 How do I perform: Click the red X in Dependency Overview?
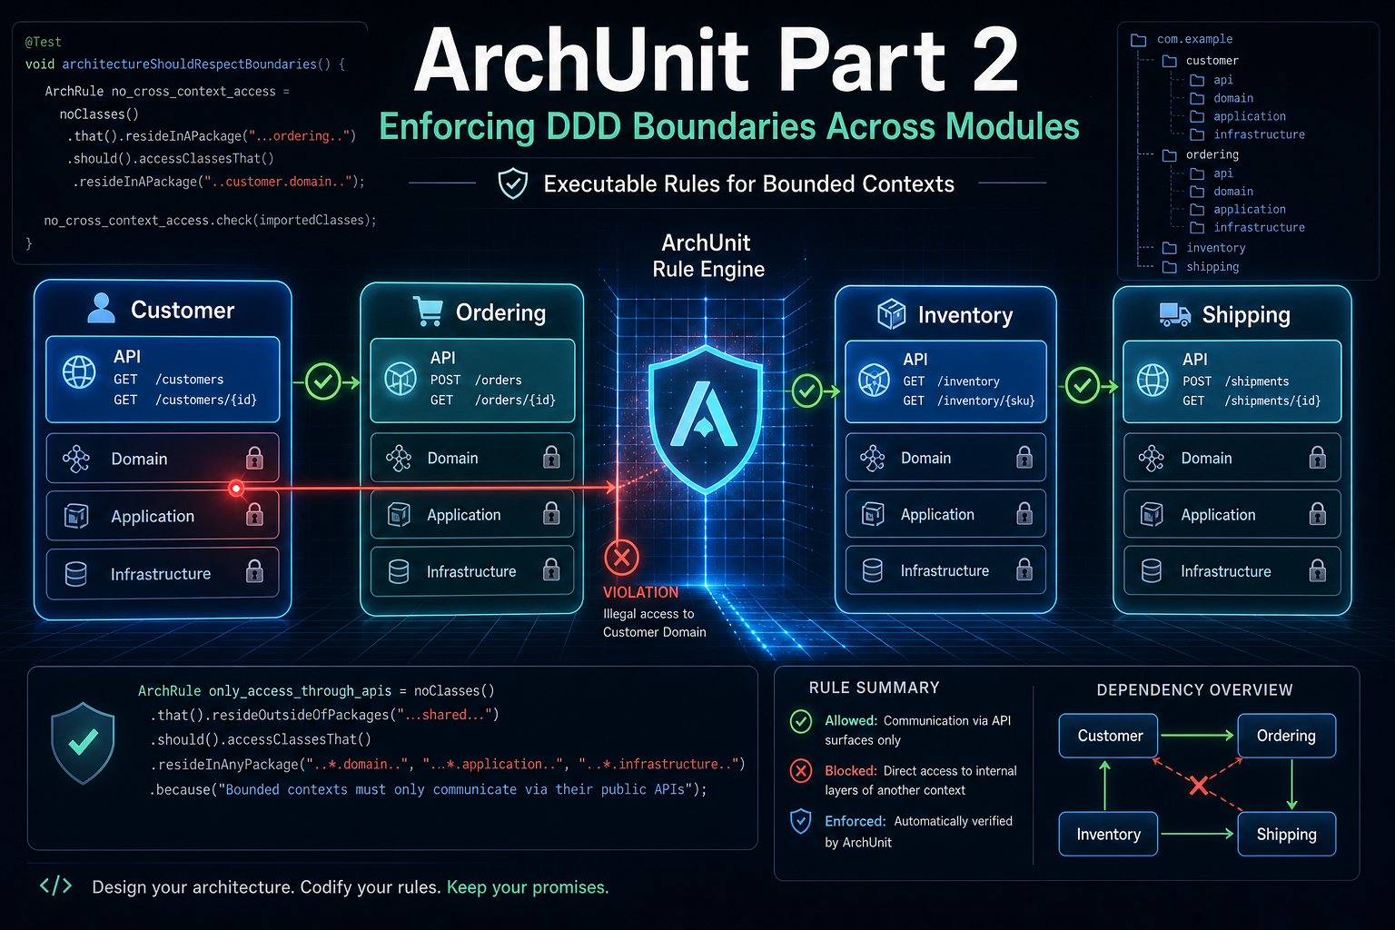[1199, 785]
